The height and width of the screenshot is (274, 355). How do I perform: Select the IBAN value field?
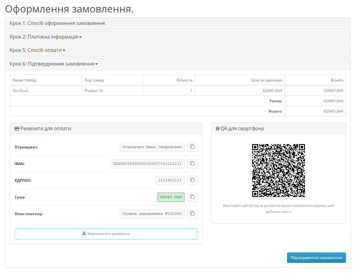[x=147, y=164]
